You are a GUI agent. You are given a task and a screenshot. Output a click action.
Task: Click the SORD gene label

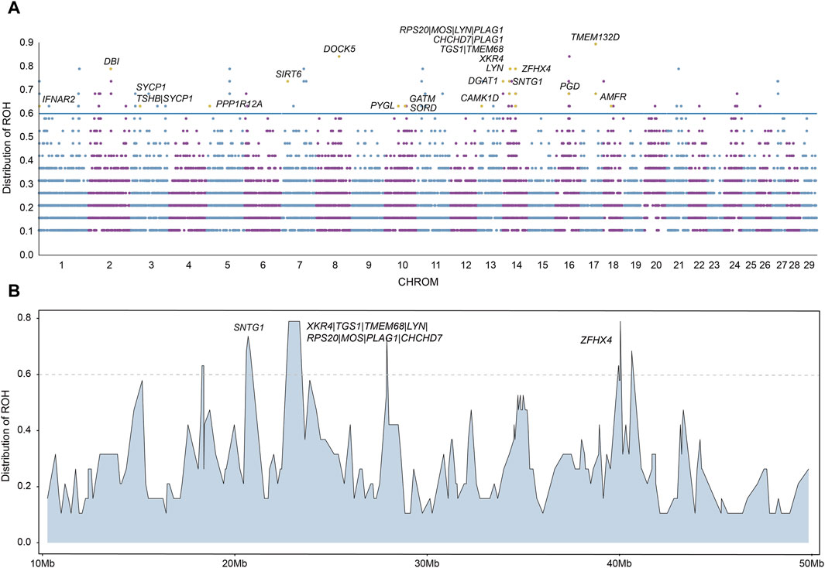tap(423, 108)
